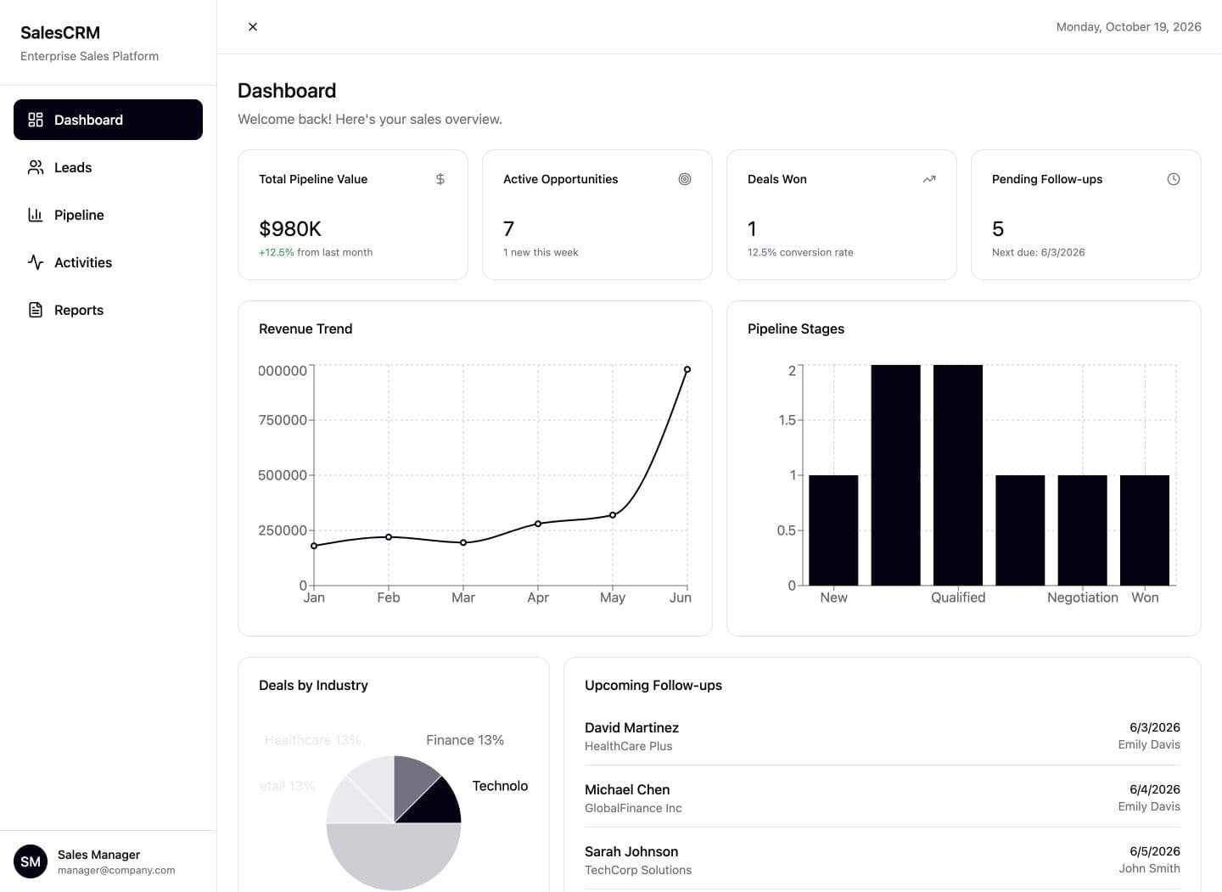Image resolution: width=1222 pixels, height=892 pixels.
Task: Click the 1 new this week text
Action: coord(541,252)
